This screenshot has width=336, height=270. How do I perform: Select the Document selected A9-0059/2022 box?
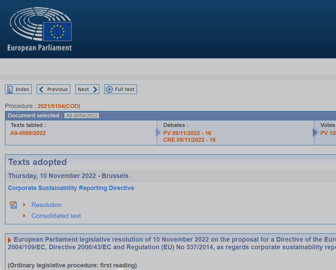point(82,116)
